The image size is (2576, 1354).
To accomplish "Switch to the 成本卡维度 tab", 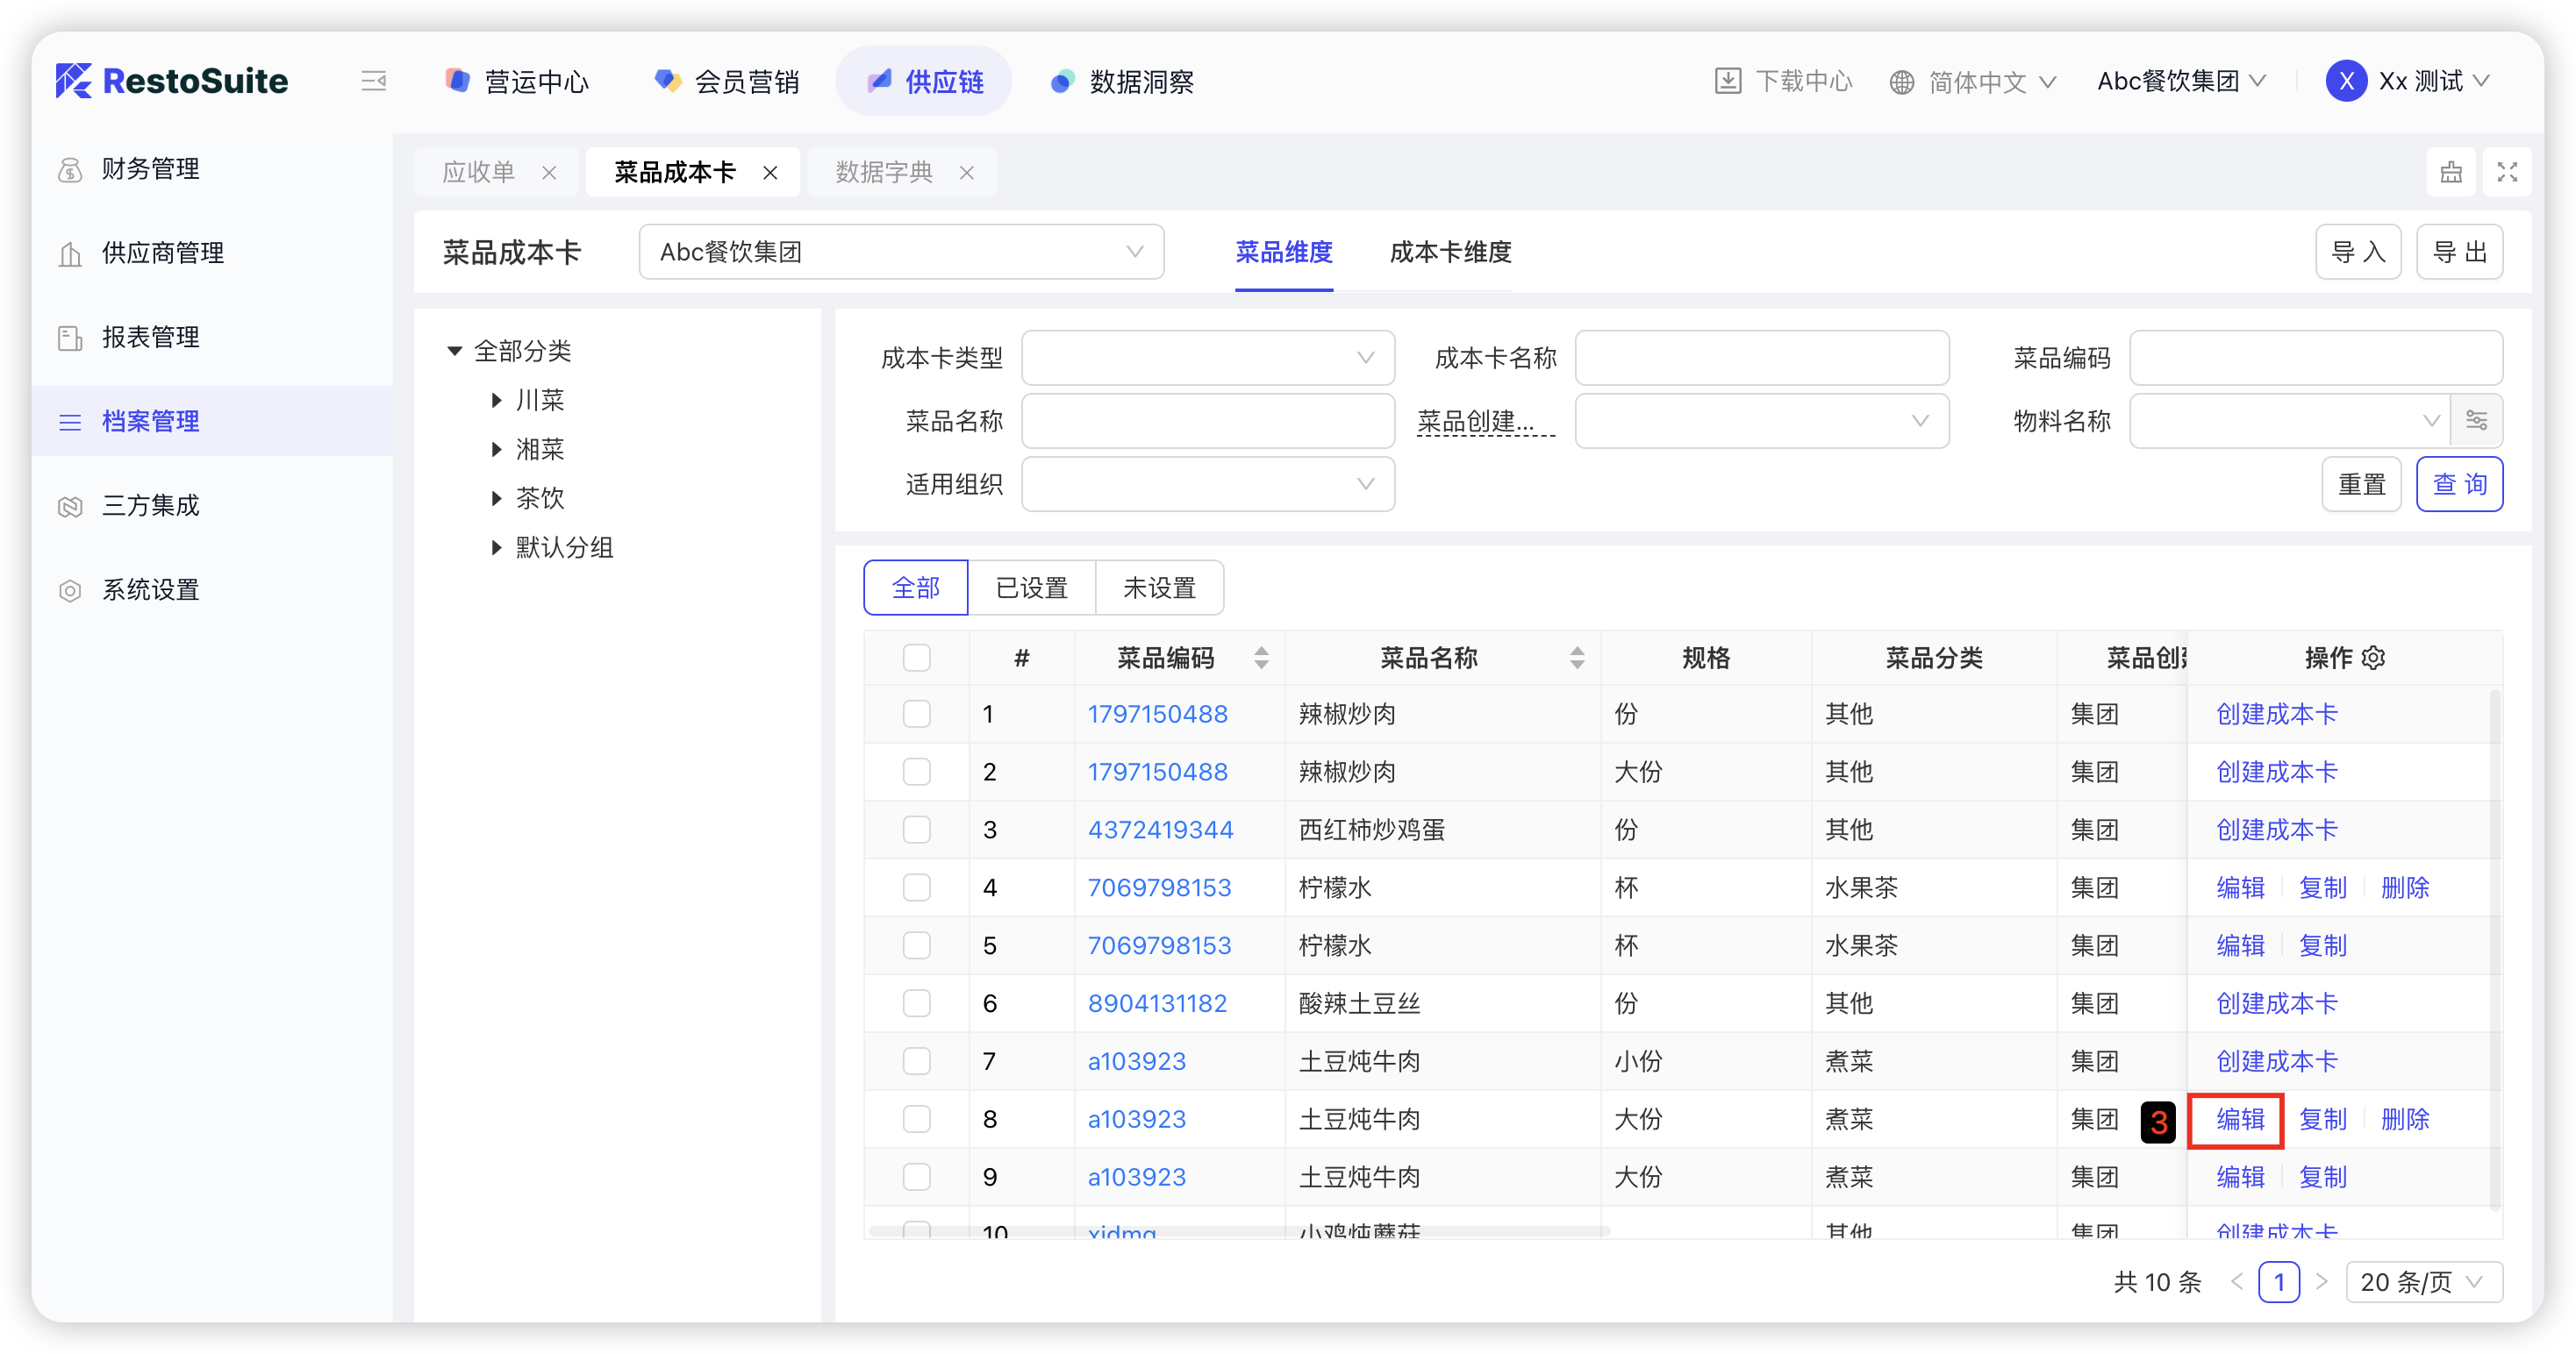I will coord(1450,252).
